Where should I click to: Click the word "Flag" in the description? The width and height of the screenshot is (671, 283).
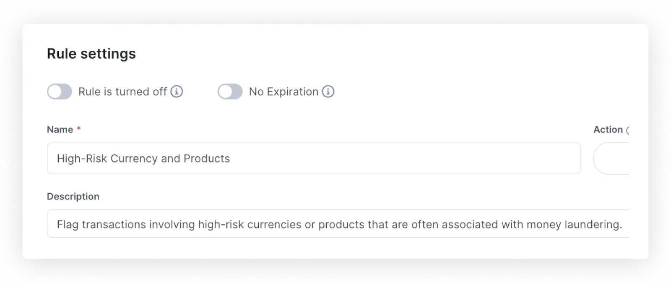68,224
